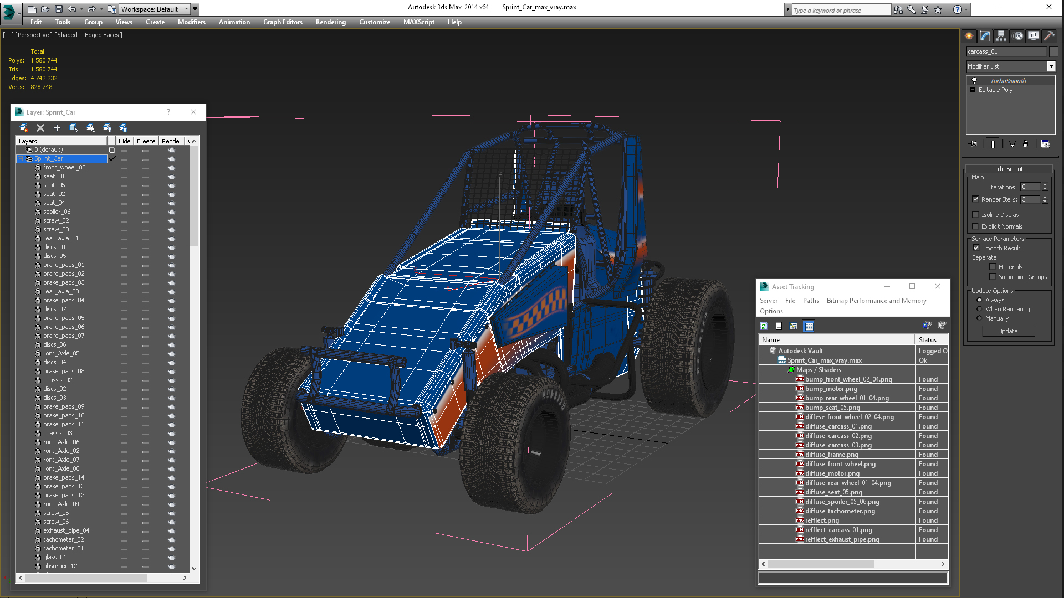Image resolution: width=1064 pixels, height=598 pixels.
Task: Click the favorites star icon near search
Action: pyautogui.click(x=938, y=9)
